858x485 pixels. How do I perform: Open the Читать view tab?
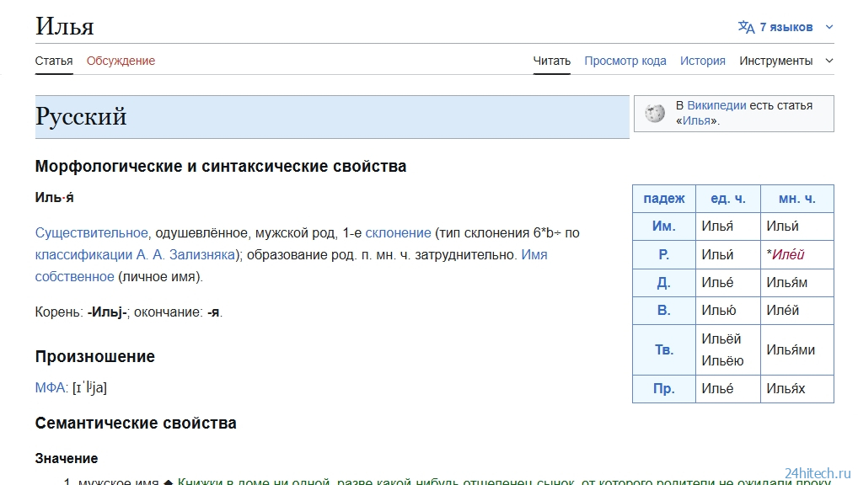(x=551, y=61)
